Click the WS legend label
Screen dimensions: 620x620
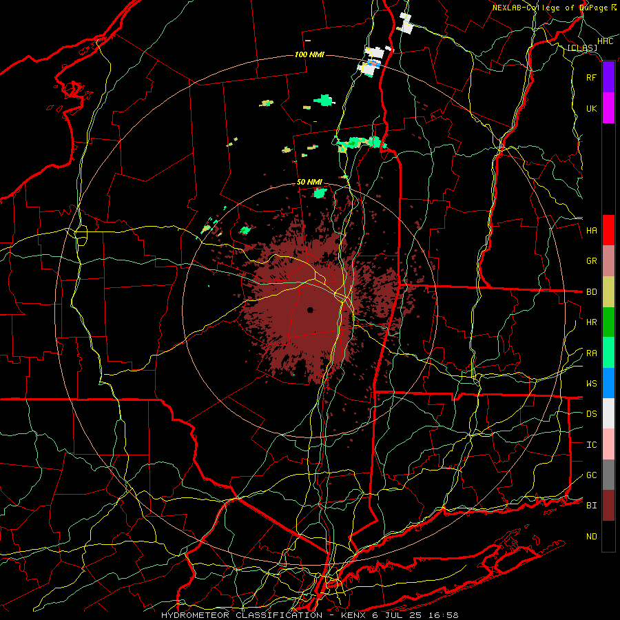pyautogui.click(x=592, y=384)
